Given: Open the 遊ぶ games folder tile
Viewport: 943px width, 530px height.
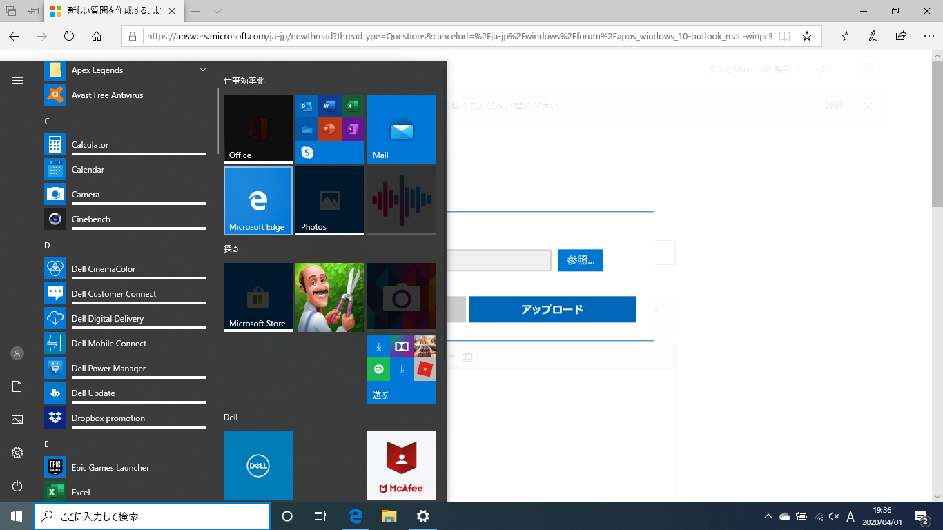Looking at the screenshot, I should point(402,369).
